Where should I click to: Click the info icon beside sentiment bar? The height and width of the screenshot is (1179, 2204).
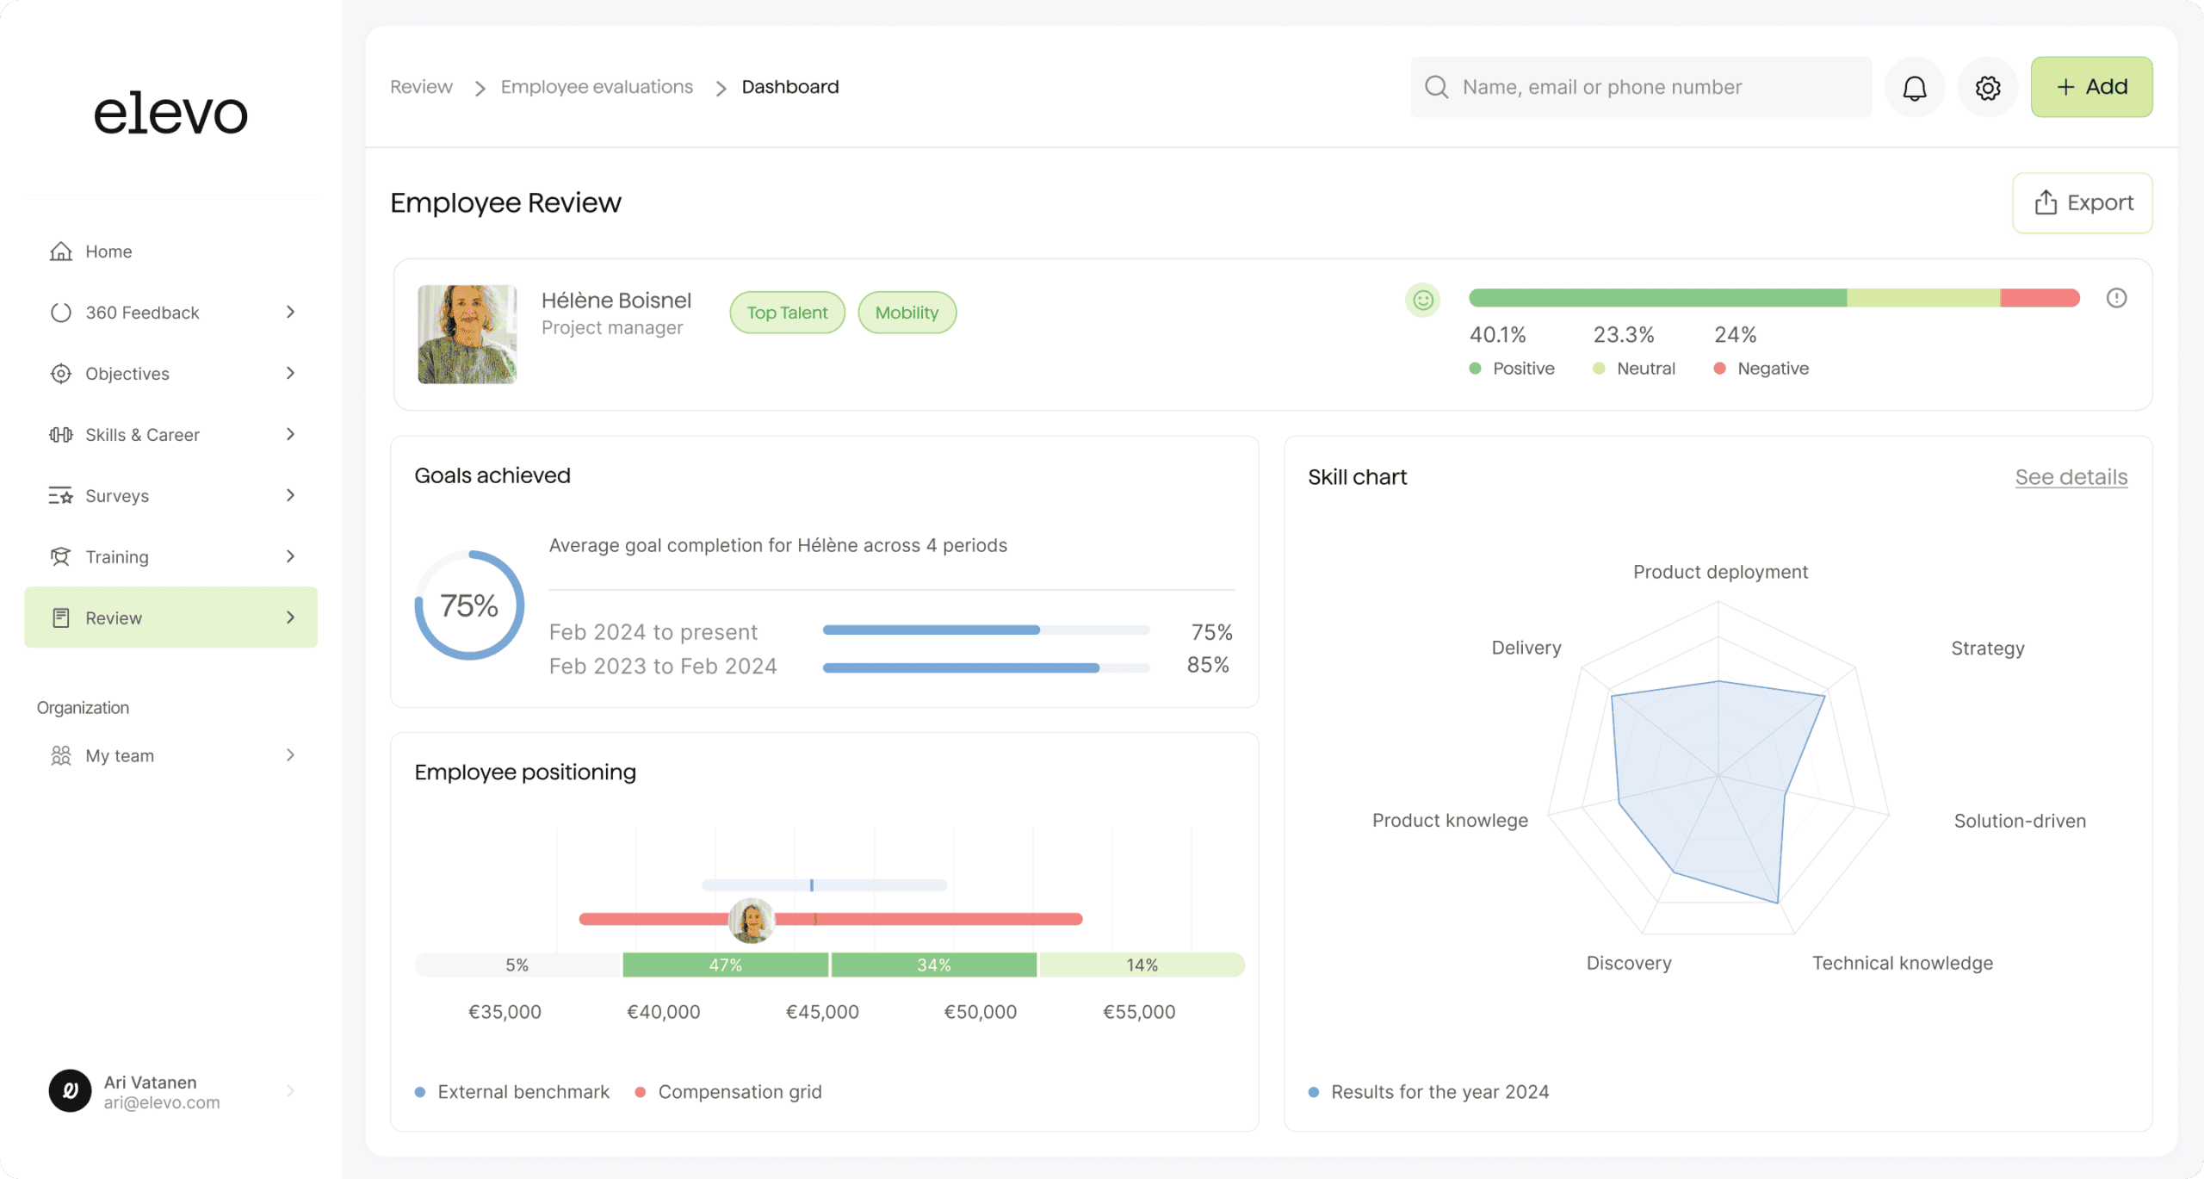tap(2116, 298)
